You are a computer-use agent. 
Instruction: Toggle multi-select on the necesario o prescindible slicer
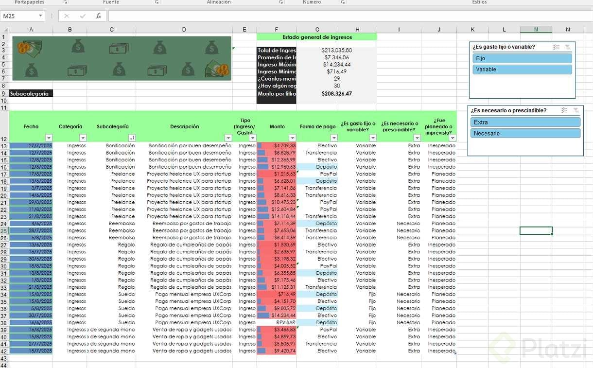[564, 110]
